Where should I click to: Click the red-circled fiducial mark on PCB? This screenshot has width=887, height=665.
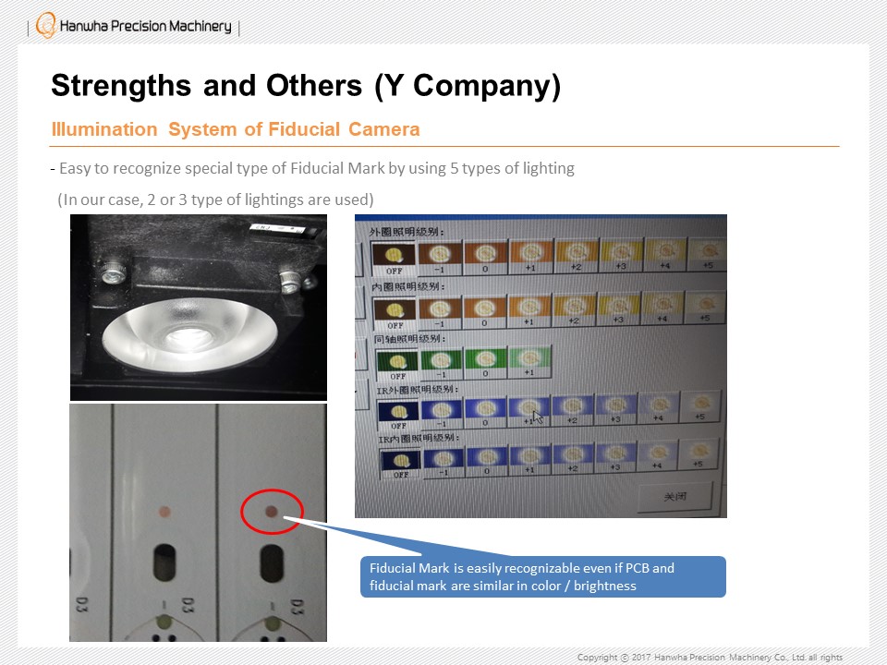click(272, 511)
